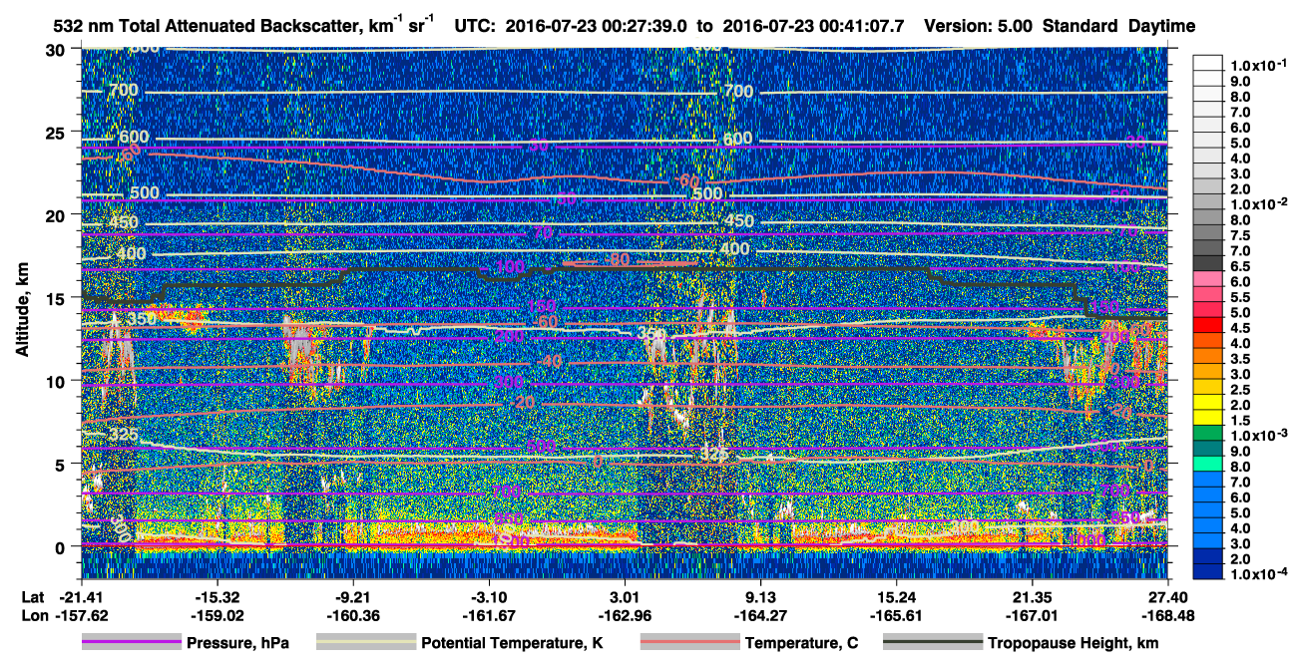Click the dark Tropopause Height legend line sample
The image size is (1297, 665).
[932, 643]
